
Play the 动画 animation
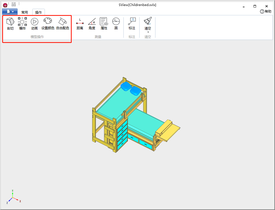pyautogui.click(x=34, y=24)
